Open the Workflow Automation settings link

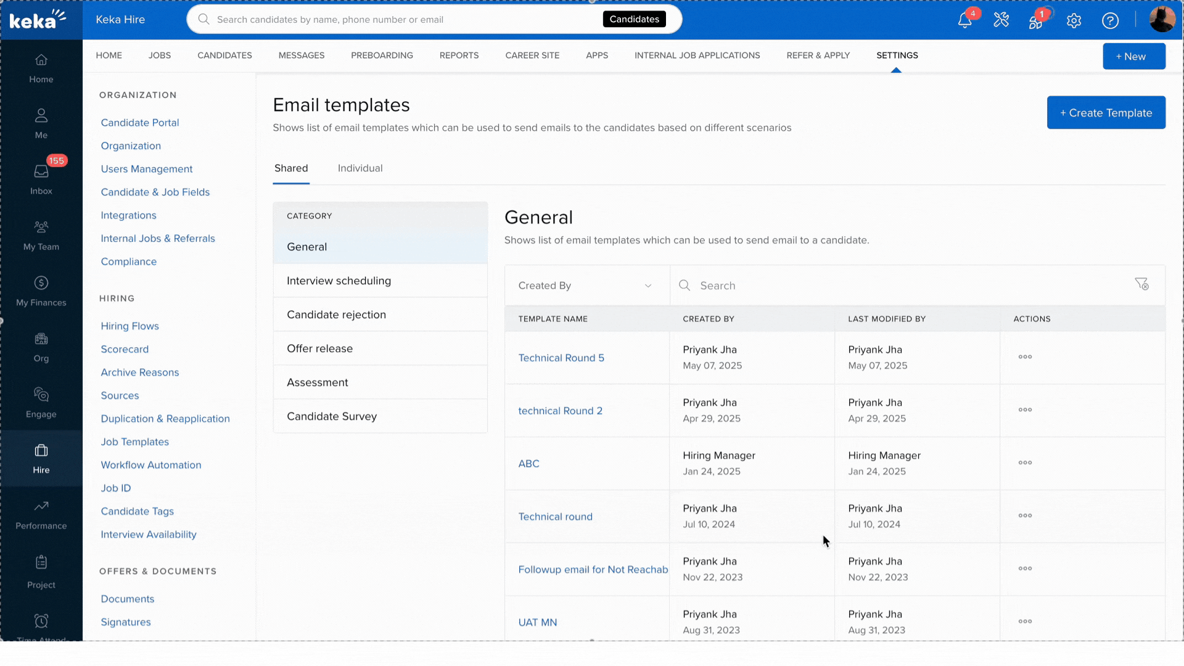point(151,465)
